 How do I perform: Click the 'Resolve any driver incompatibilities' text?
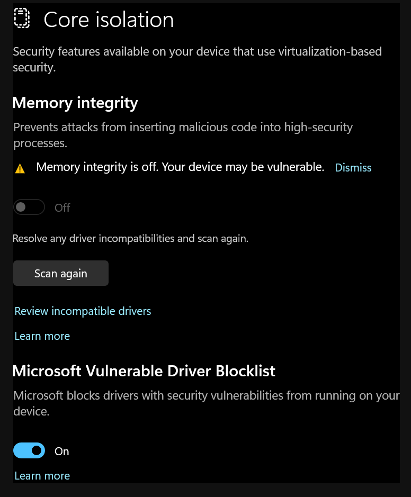[130, 239]
